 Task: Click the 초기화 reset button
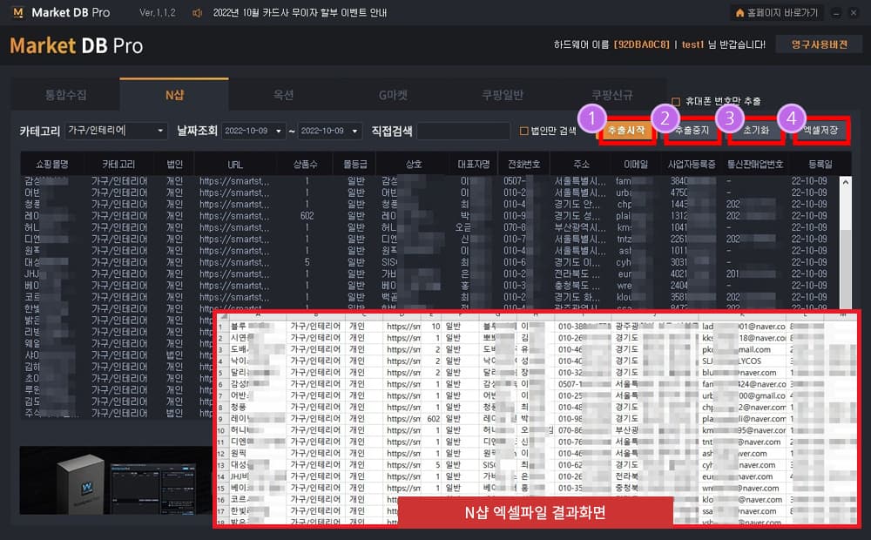tap(756, 131)
